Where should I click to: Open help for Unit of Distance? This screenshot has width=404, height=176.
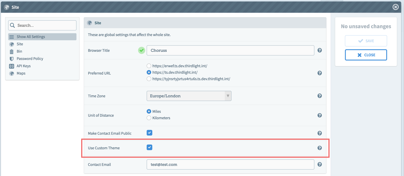tap(319, 115)
